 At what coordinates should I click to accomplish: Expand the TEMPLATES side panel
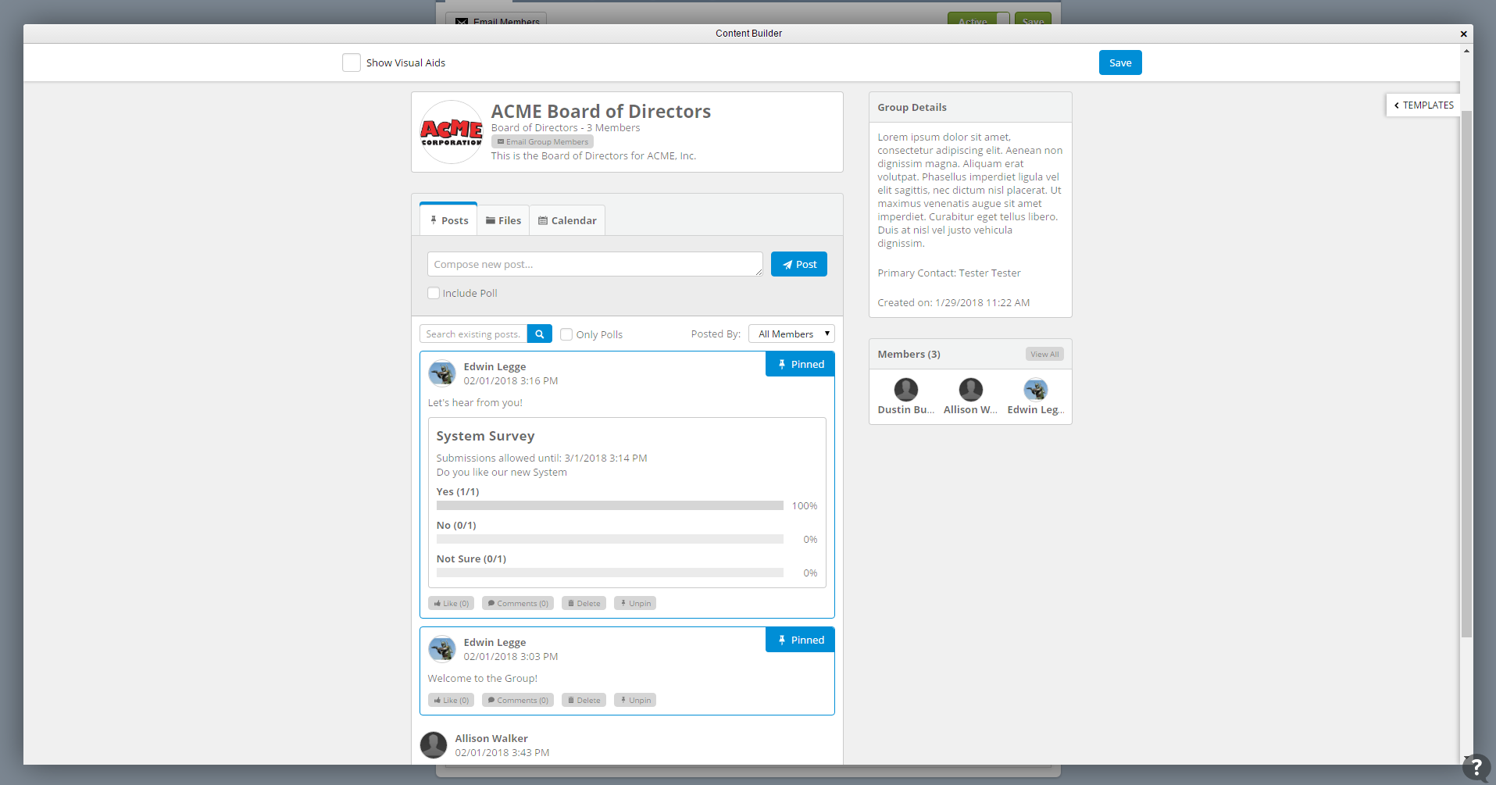coord(1423,105)
